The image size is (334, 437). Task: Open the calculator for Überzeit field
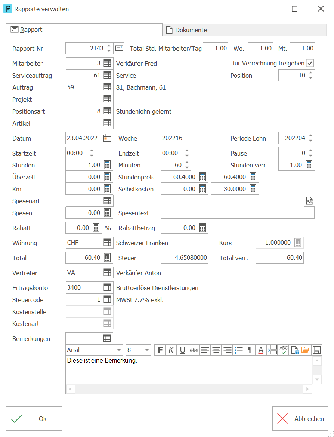pos(107,177)
